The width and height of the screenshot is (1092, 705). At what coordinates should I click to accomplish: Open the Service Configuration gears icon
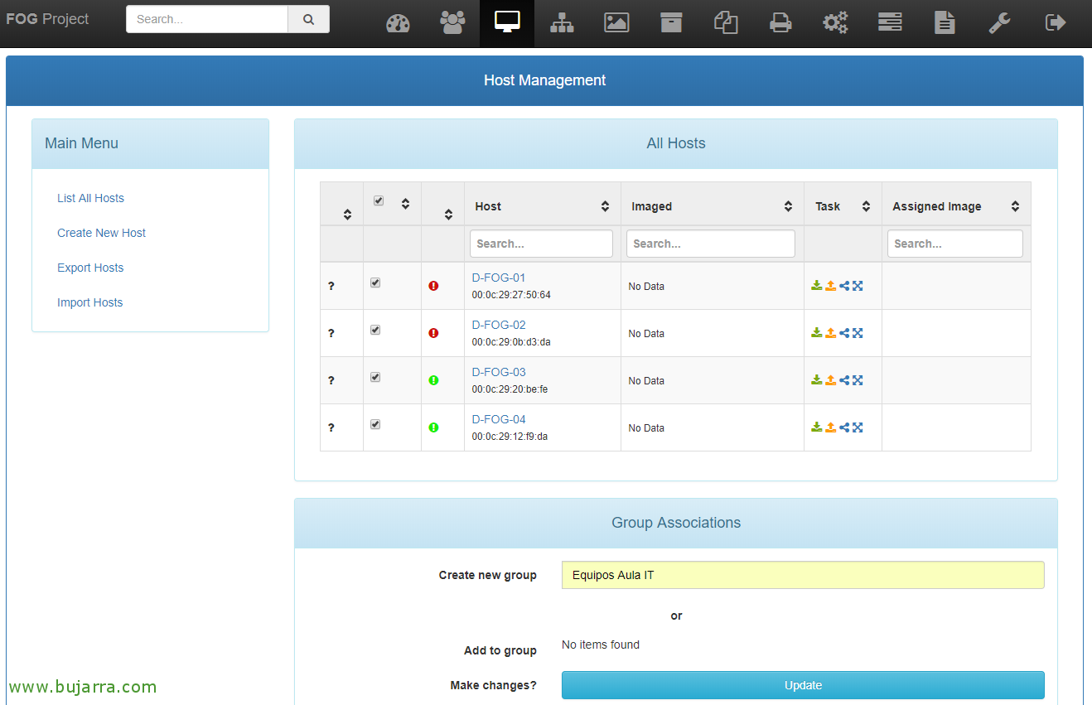point(835,23)
